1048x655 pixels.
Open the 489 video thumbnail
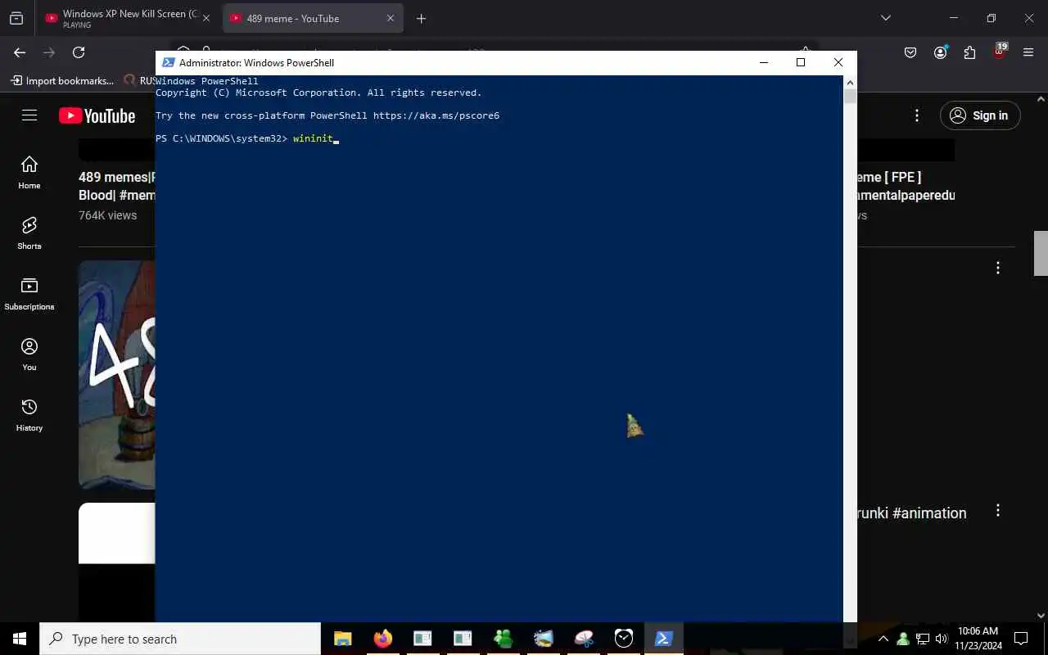(x=116, y=374)
